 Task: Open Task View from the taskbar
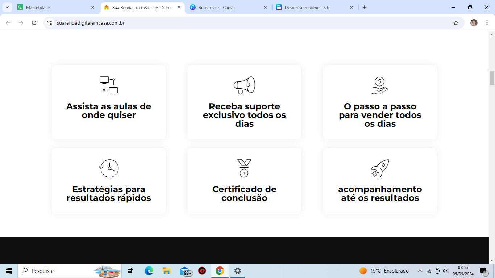[130, 271]
